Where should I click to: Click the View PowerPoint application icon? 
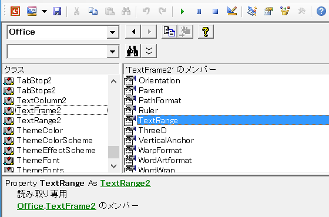point(15,11)
